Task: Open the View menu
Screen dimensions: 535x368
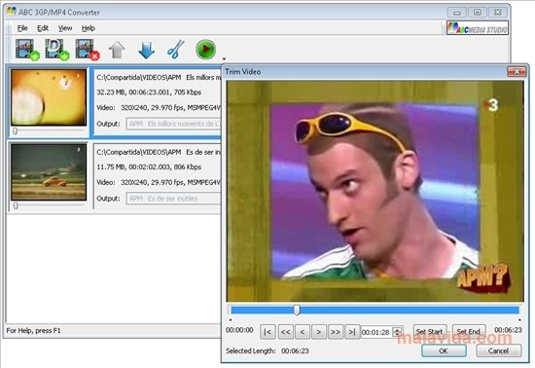Action: pyautogui.click(x=65, y=28)
